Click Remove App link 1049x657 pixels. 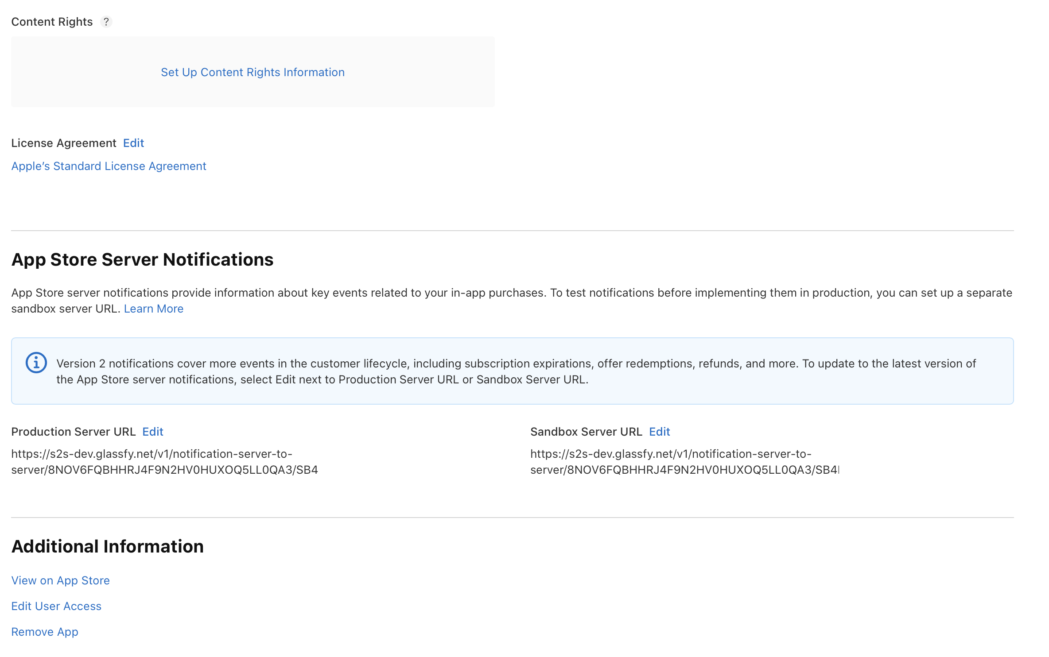pyautogui.click(x=45, y=632)
